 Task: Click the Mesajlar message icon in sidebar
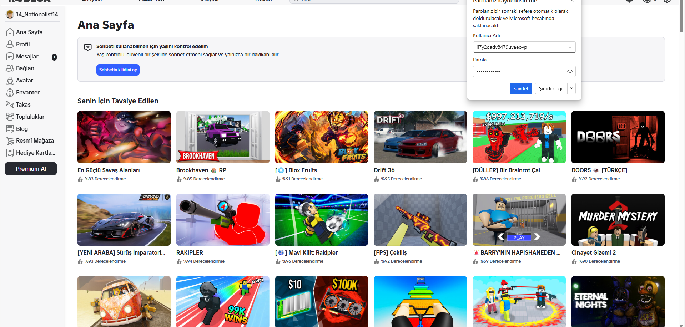(x=10, y=56)
